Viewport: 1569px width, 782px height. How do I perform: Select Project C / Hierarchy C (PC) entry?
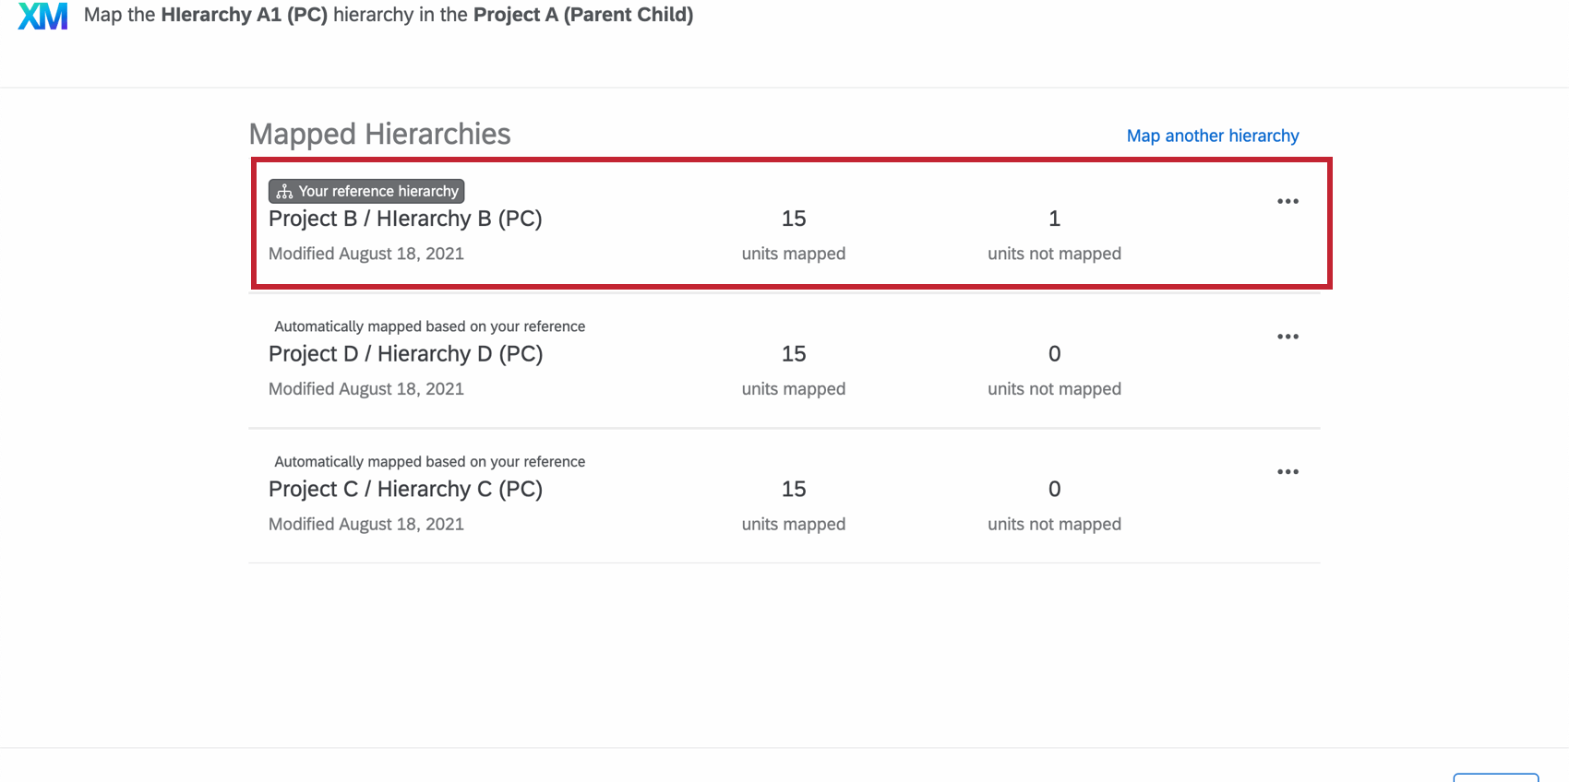[405, 490]
